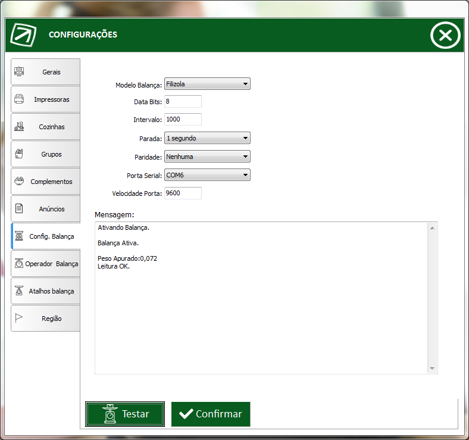The width and height of the screenshot is (469, 440).
Task: Click the arrow logo in the header
Action: click(x=23, y=35)
